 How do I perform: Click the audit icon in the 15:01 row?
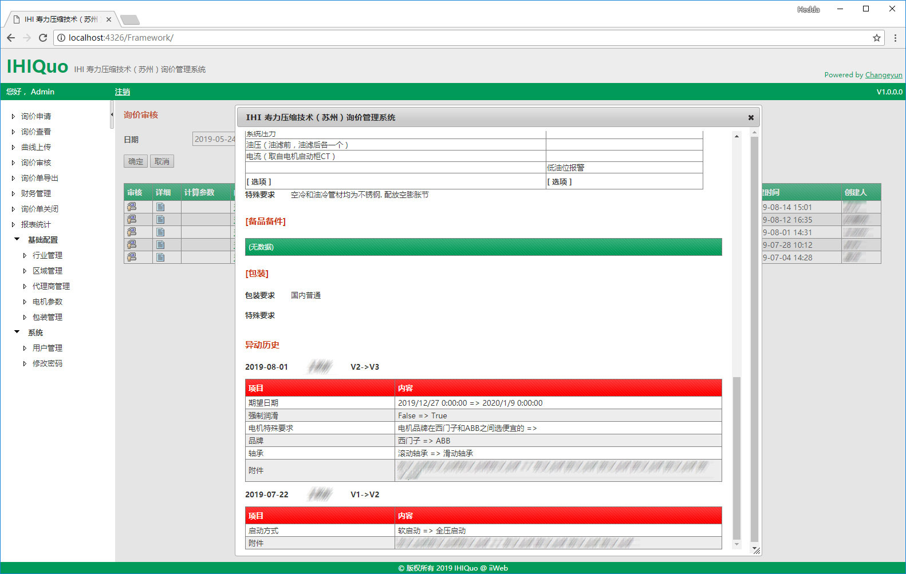(x=132, y=207)
